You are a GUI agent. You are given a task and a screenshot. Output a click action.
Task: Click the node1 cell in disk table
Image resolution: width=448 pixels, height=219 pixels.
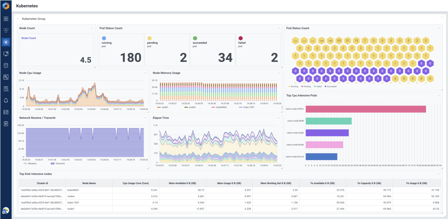[x=89, y=209]
